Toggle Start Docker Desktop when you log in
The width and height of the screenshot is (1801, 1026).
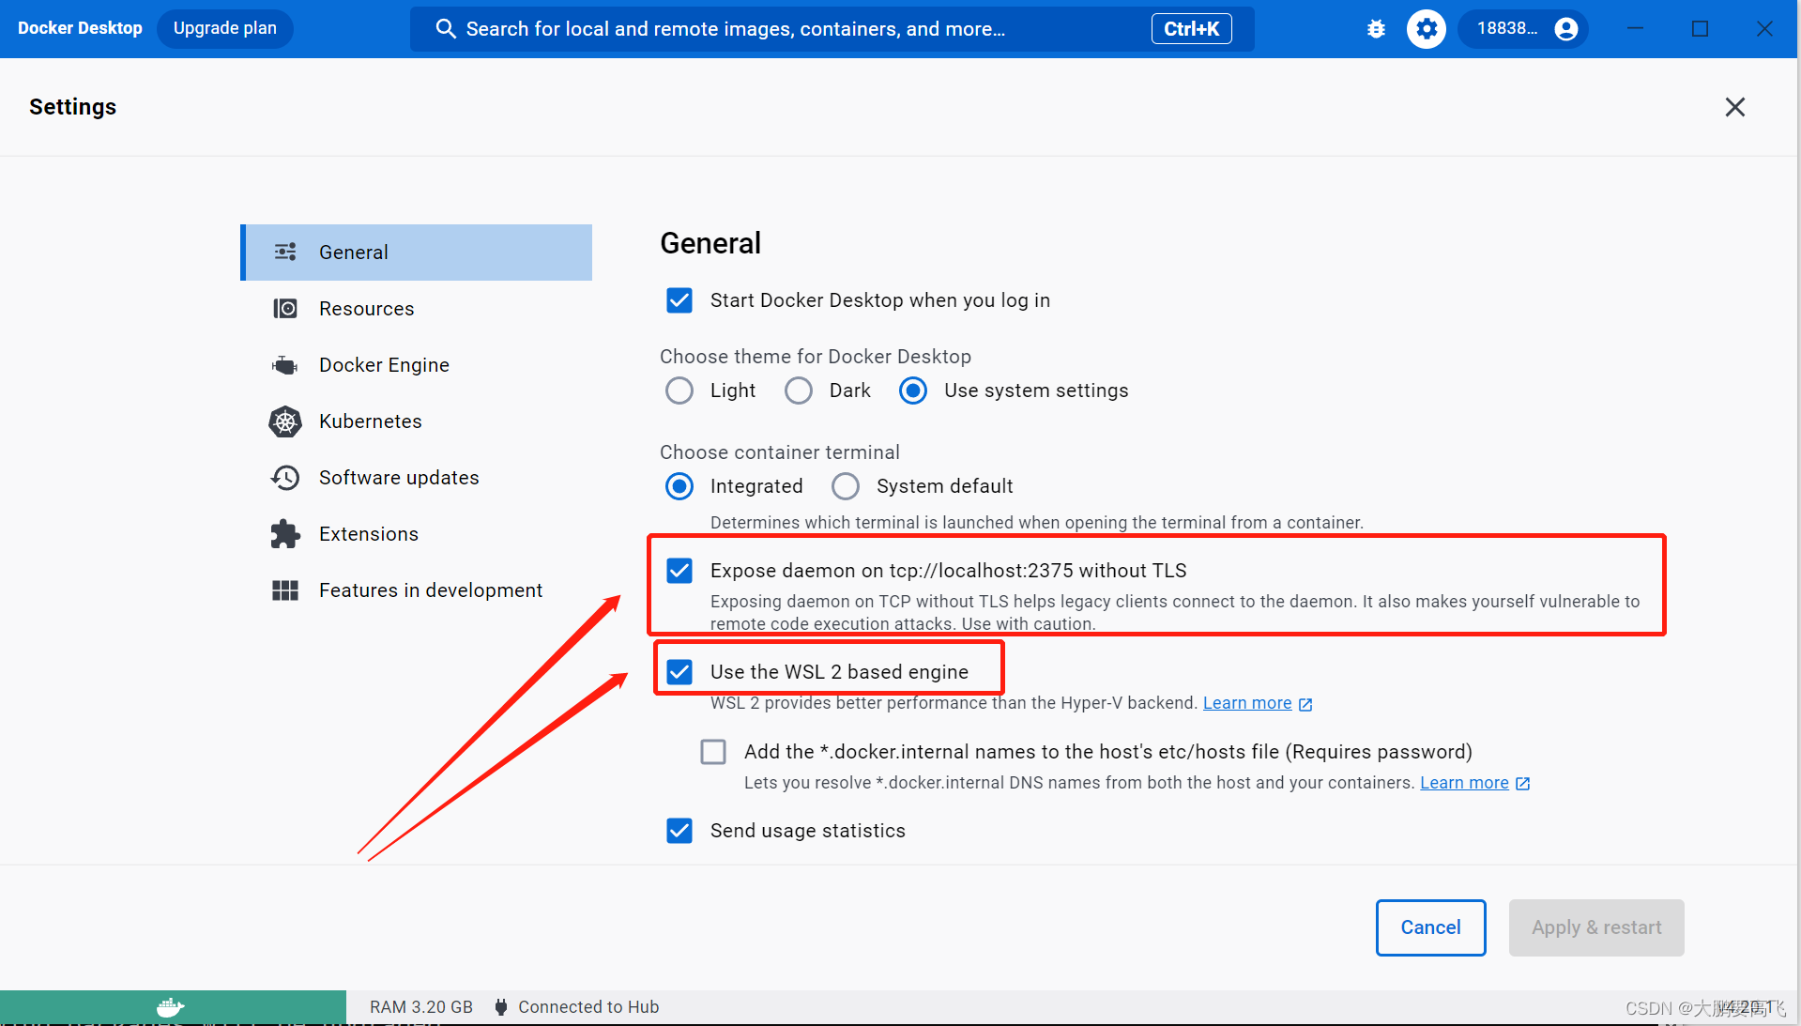[679, 300]
